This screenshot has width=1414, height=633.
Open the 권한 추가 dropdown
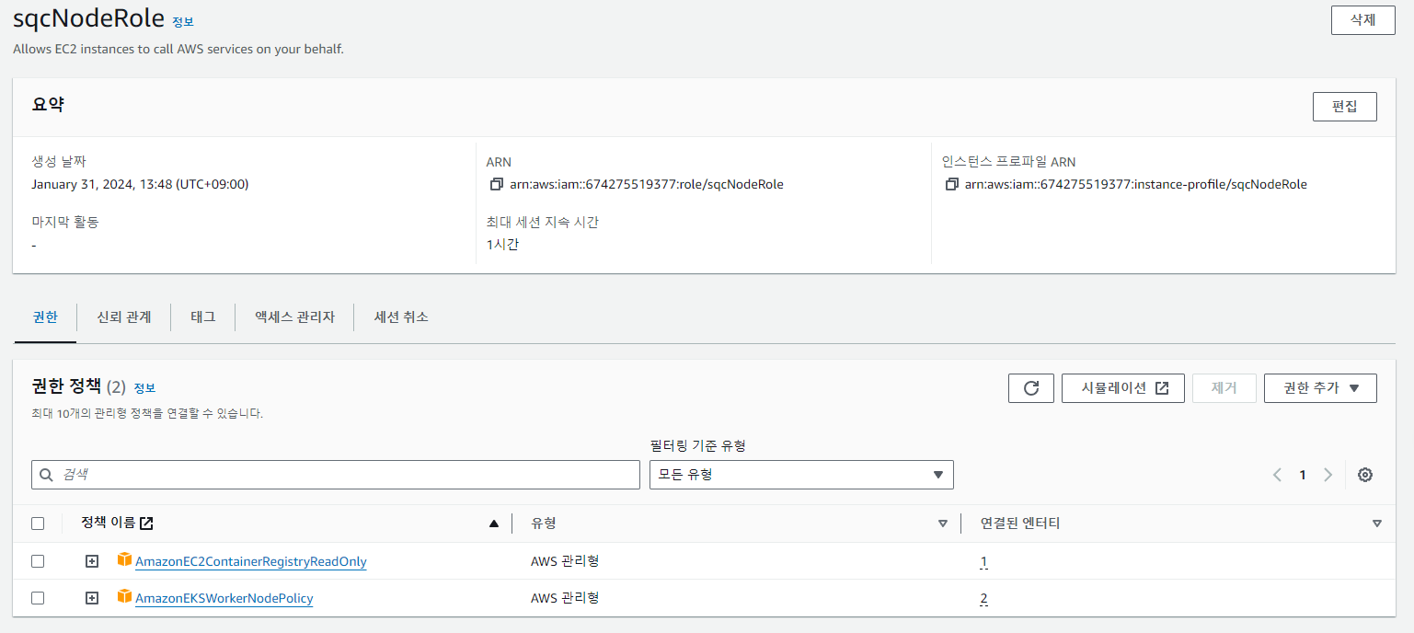point(1320,388)
